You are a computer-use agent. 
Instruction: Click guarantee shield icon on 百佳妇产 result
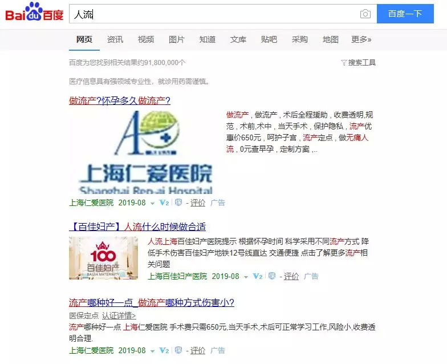272,276
